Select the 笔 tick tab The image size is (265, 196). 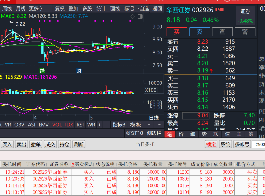click(x=170, y=134)
